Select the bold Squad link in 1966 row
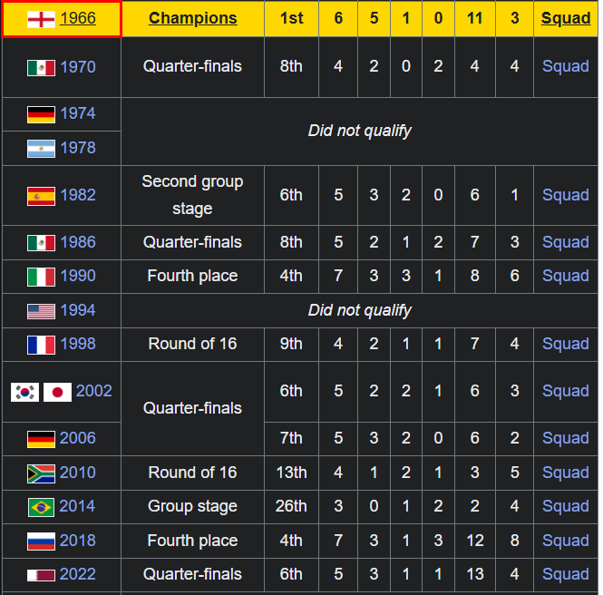The height and width of the screenshot is (595, 603). pos(565,18)
